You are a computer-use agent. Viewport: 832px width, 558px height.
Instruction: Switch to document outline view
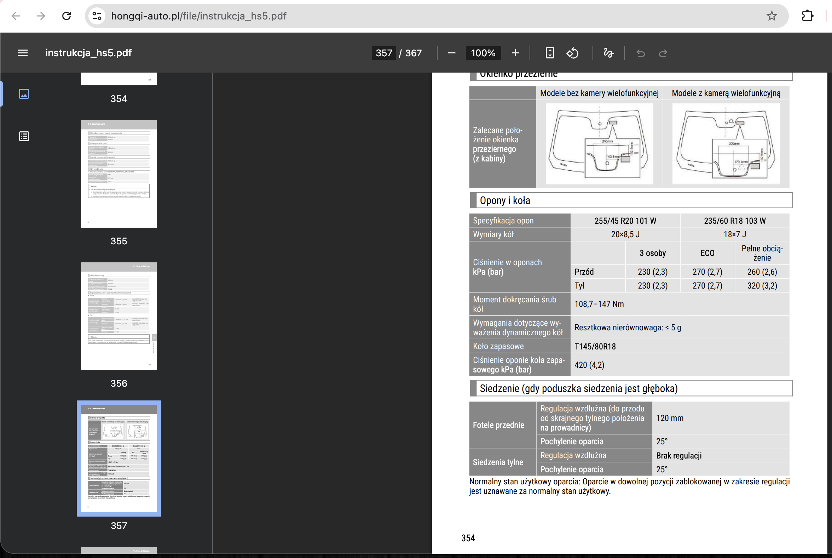(x=24, y=136)
